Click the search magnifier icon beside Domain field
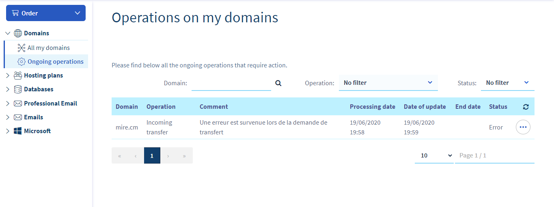Screen dimensions: 554x207 click(278, 83)
